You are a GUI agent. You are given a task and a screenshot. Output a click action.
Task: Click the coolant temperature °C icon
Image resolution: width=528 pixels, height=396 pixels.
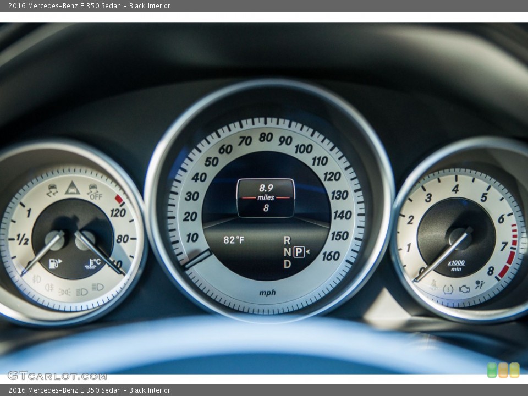pos(92,264)
